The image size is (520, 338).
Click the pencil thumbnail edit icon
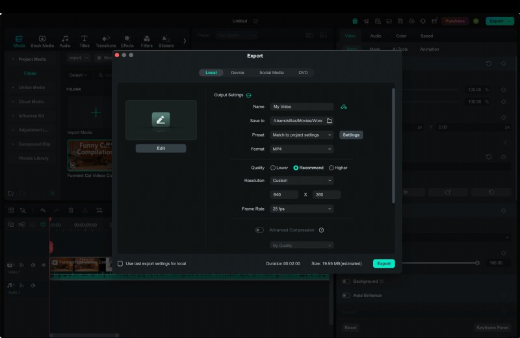[x=161, y=120]
